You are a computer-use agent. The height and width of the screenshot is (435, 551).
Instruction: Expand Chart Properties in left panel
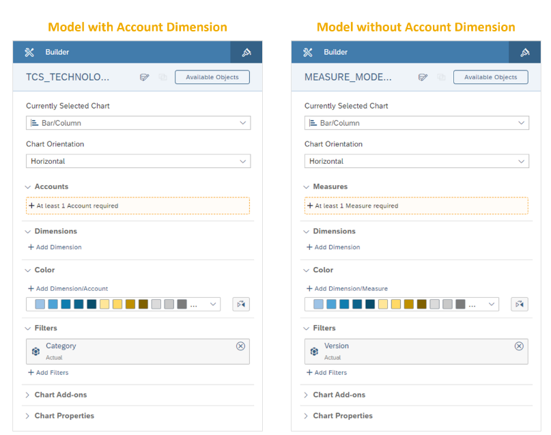pyautogui.click(x=27, y=416)
